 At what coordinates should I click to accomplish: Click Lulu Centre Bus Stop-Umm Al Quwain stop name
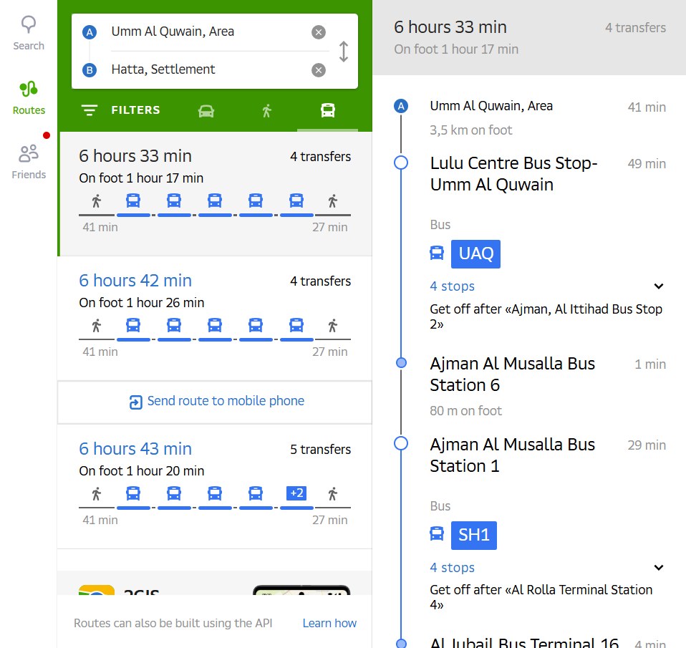click(513, 174)
